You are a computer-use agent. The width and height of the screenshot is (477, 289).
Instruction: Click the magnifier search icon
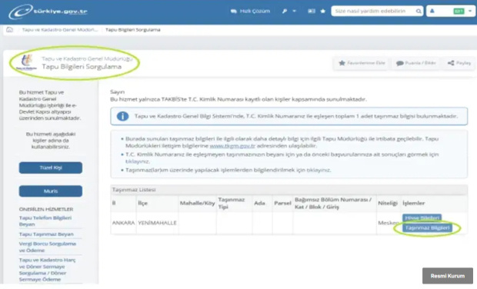pyautogui.click(x=419, y=12)
